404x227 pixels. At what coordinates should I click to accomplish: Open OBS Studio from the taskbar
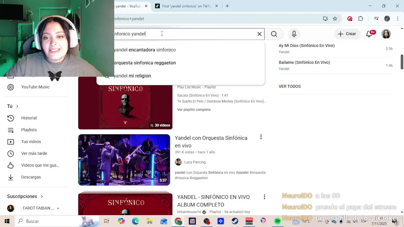[206, 221]
